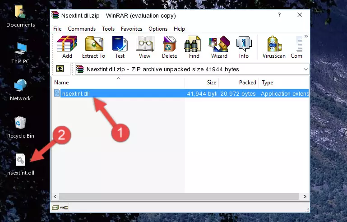Click the Delete toolbar icon
Screen dimensions: 347x222
pyautogui.click(x=169, y=47)
